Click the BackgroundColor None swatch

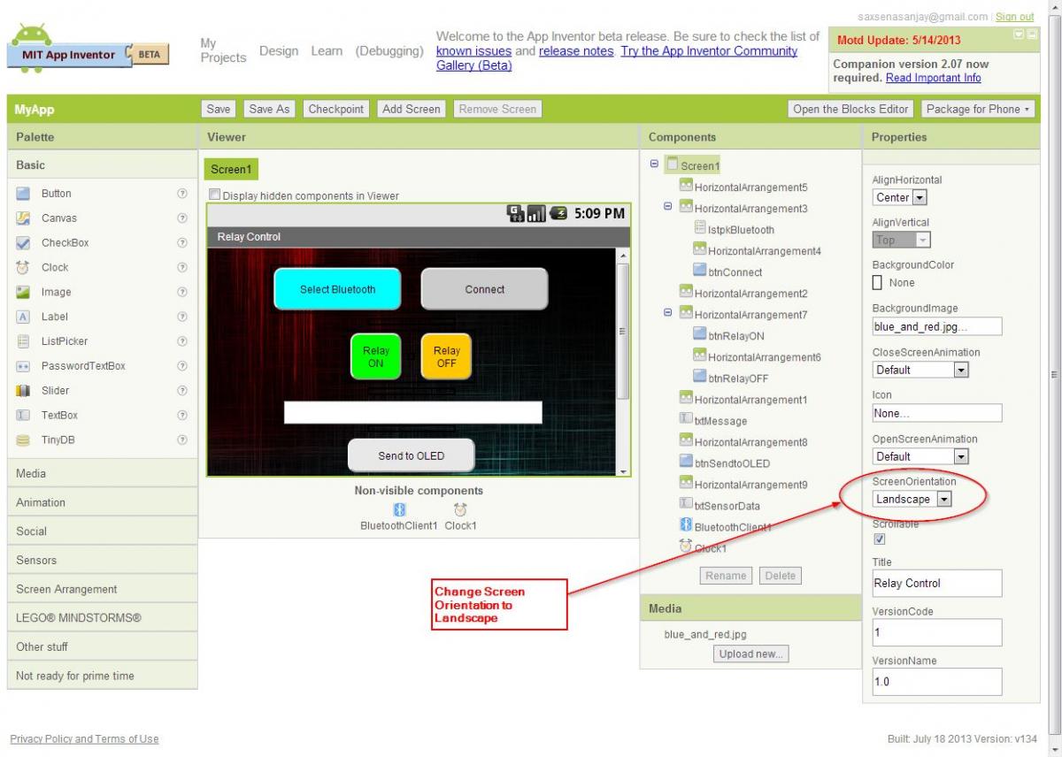coord(878,283)
